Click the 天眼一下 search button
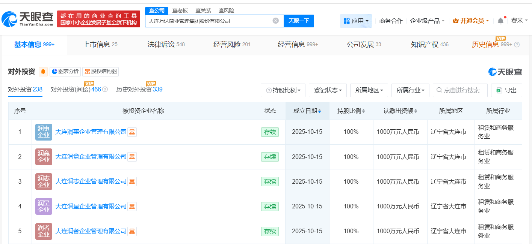The width and height of the screenshot is (532, 244). click(x=299, y=21)
